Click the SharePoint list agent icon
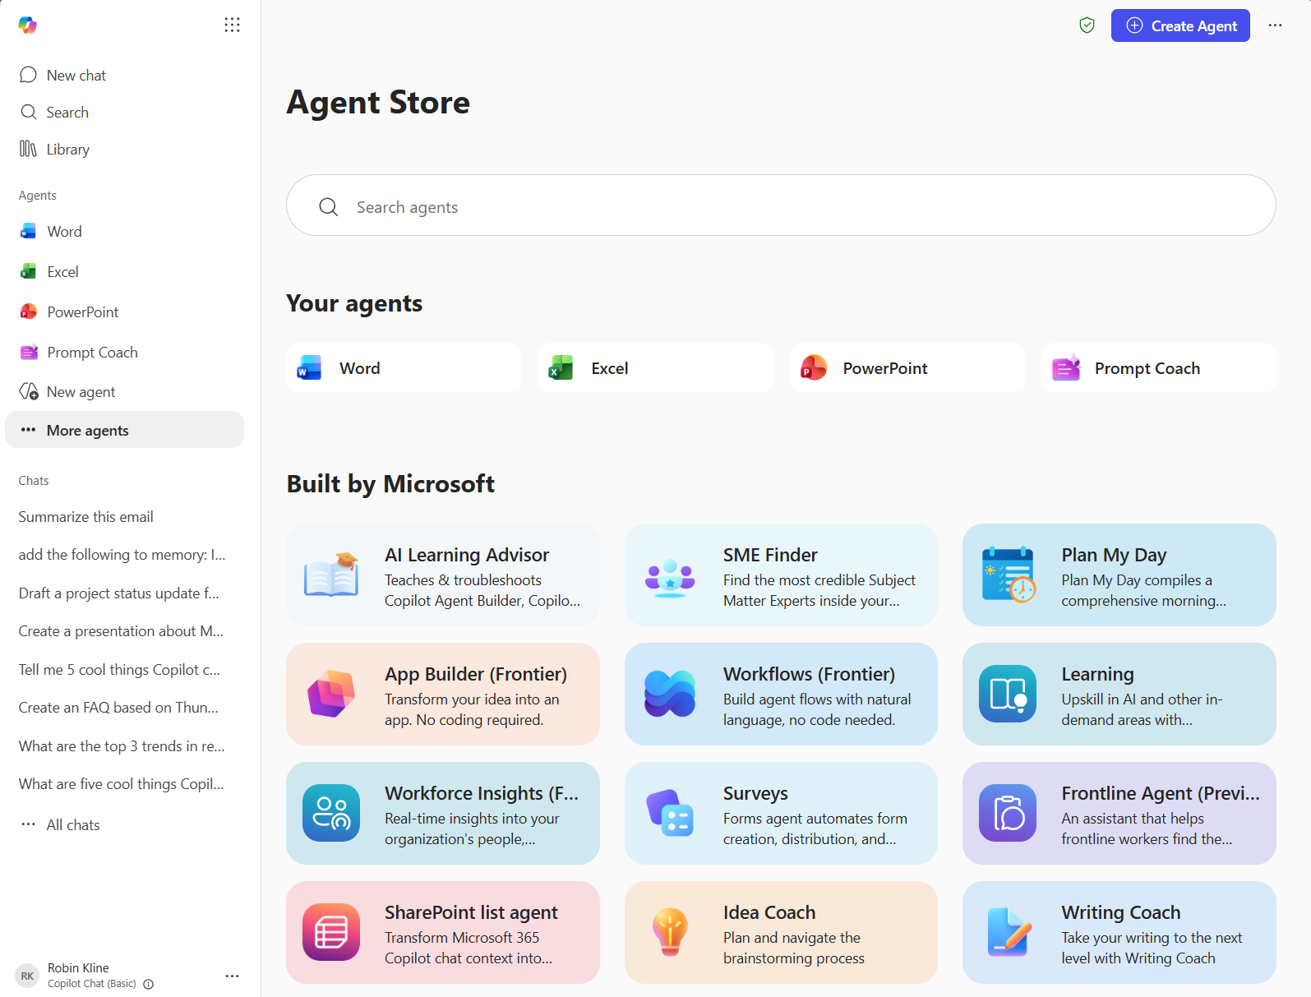 (x=331, y=932)
